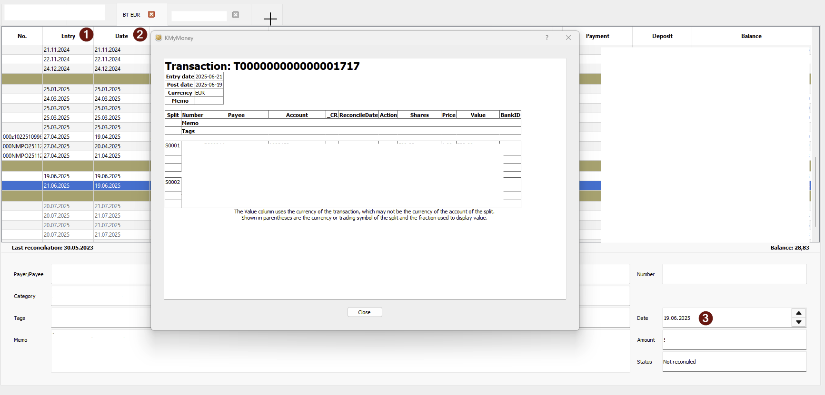The height and width of the screenshot is (395, 825).
Task: Add a new tab with plus icon
Action: [270, 19]
